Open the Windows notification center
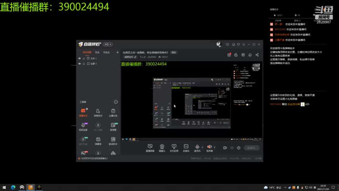339x191 pixels. point(333,188)
